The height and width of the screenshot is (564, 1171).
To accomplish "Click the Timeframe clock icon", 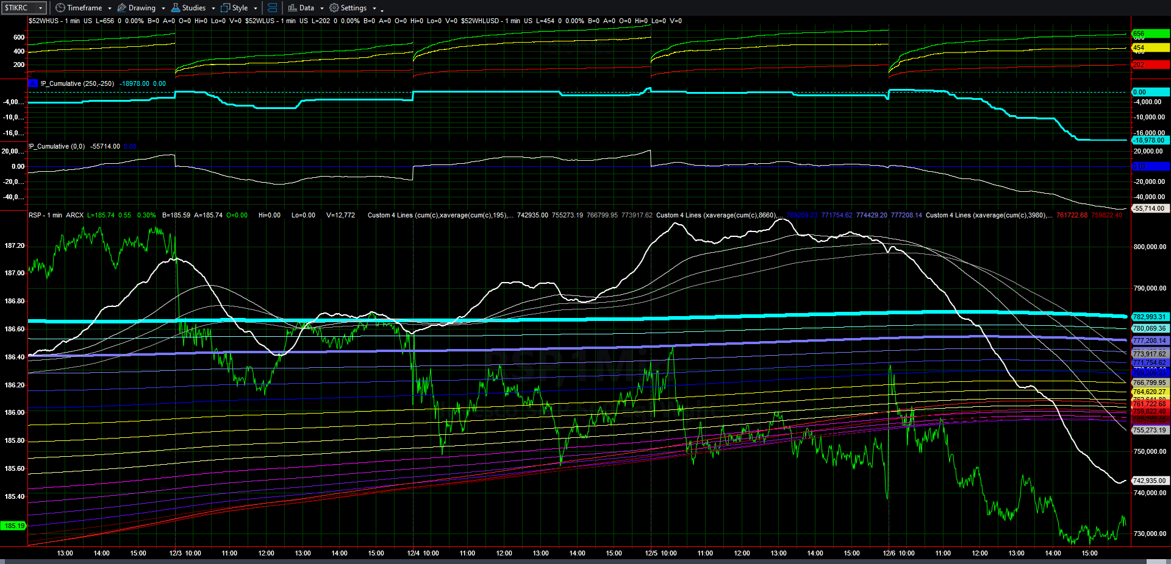I will [60, 8].
